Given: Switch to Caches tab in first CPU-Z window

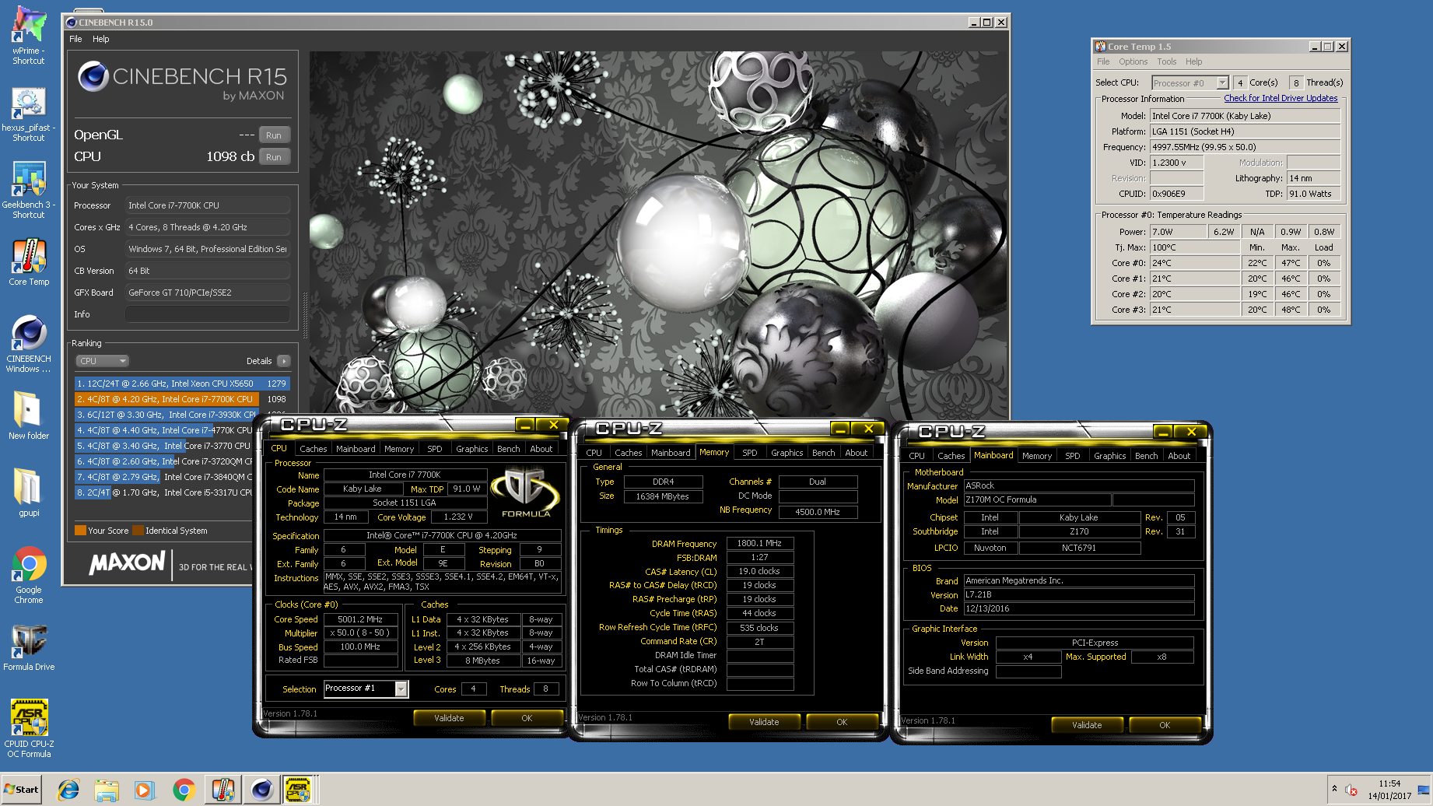Looking at the screenshot, I should tap(314, 449).
